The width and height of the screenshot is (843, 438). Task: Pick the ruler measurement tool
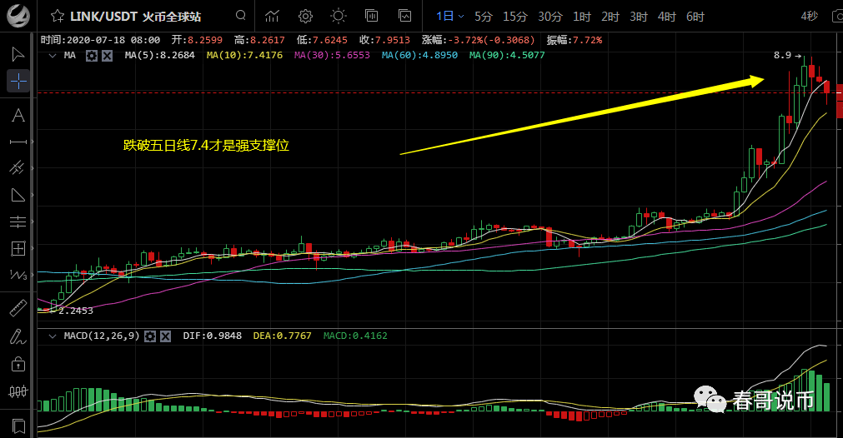(18, 309)
